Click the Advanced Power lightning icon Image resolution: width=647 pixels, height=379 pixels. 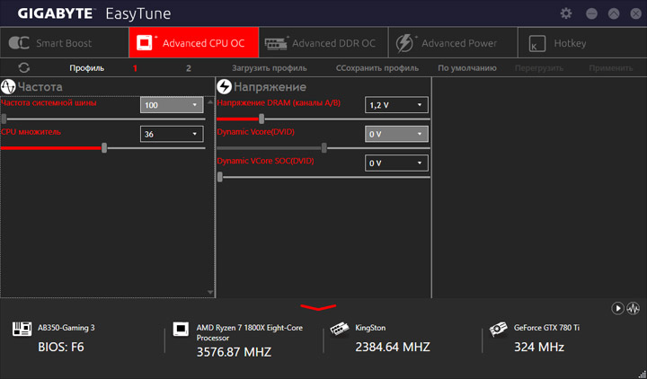coord(404,43)
